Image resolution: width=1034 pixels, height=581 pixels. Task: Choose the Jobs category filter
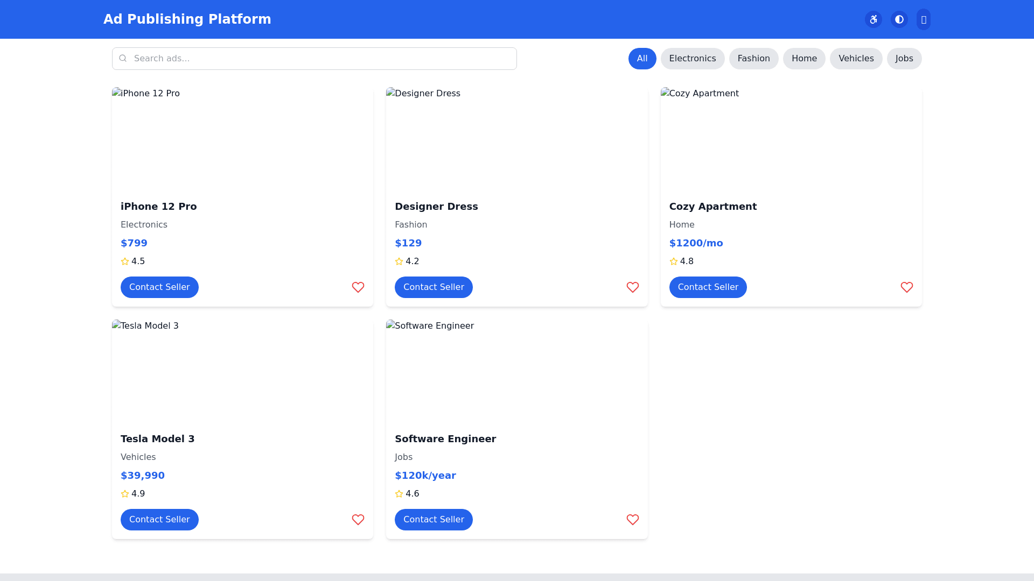pyautogui.click(x=904, y=59)
